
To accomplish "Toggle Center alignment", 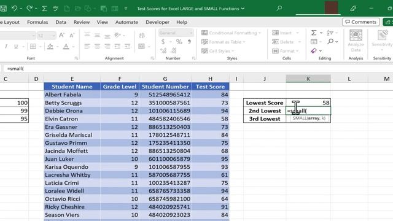I will click(x=97, y=47).
